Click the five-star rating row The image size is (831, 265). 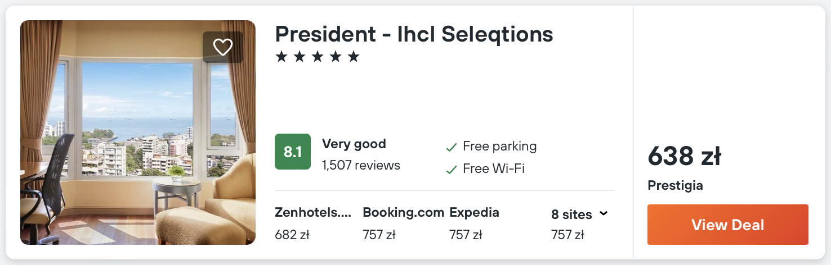(x=318, y=57)
